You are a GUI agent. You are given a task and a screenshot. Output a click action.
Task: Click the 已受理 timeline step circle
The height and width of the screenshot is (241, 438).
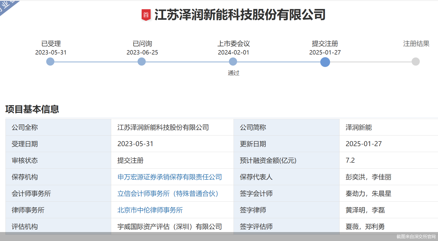coord(50,62)
